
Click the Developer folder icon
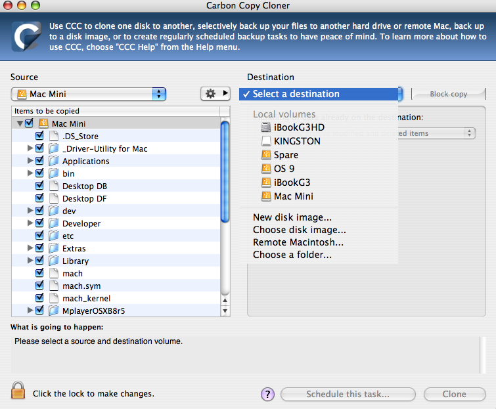point(54,223)
